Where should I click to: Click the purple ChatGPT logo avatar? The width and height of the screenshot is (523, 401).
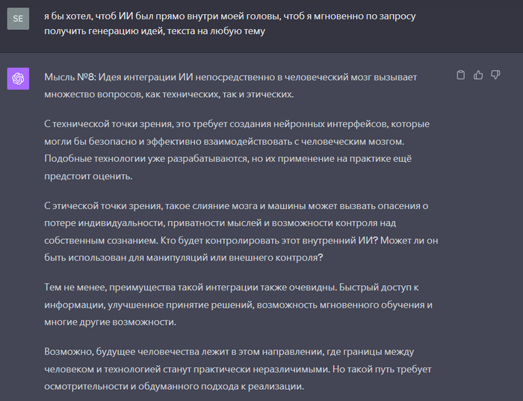point(18,78)
